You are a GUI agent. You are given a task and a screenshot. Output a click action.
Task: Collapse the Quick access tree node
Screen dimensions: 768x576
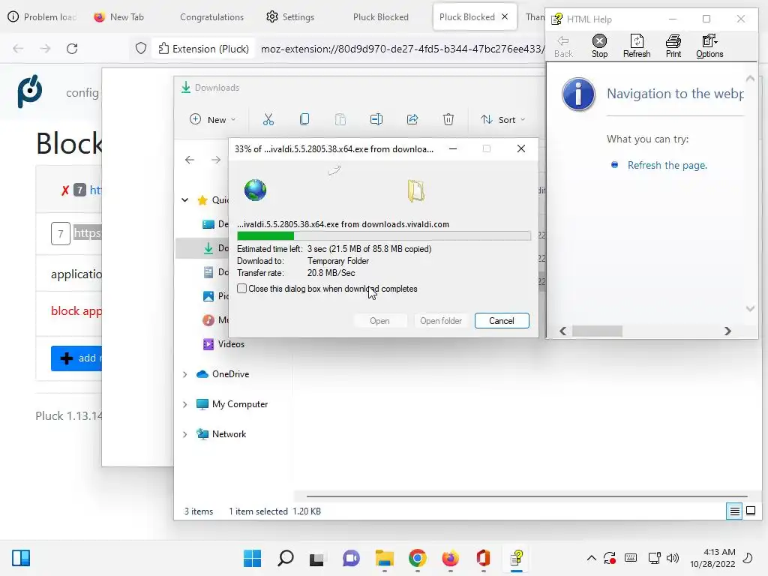(x=184, y=199)
